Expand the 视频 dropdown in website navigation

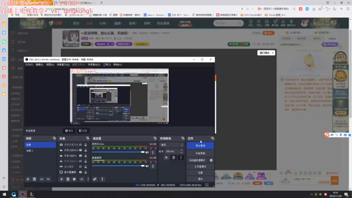(x=118, y=23)
